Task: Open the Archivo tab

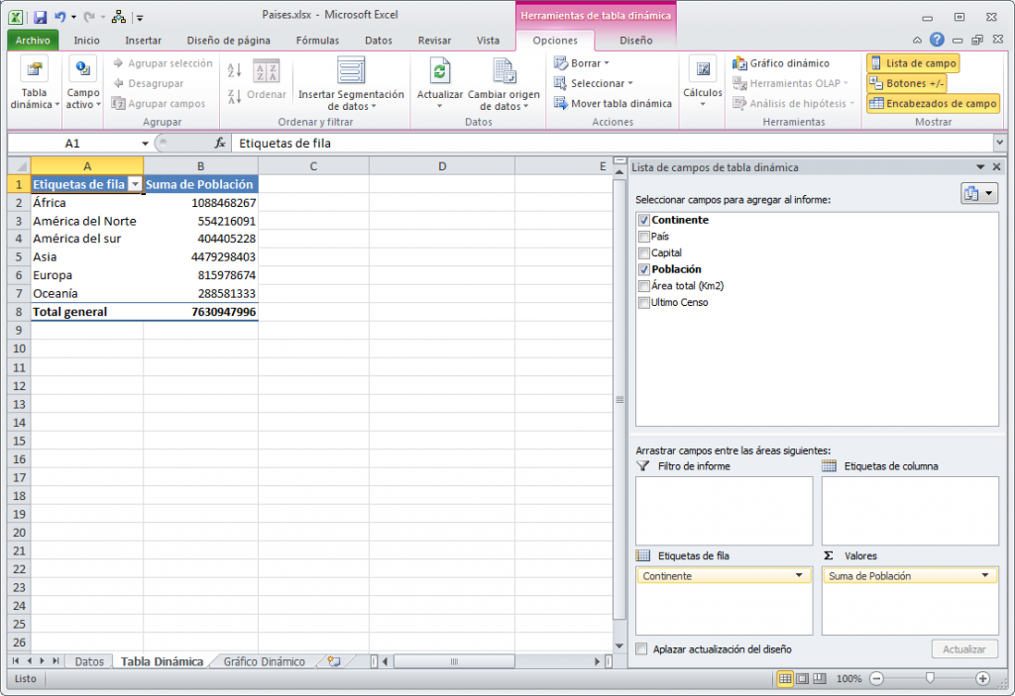Action: click(x=33, y=41)
